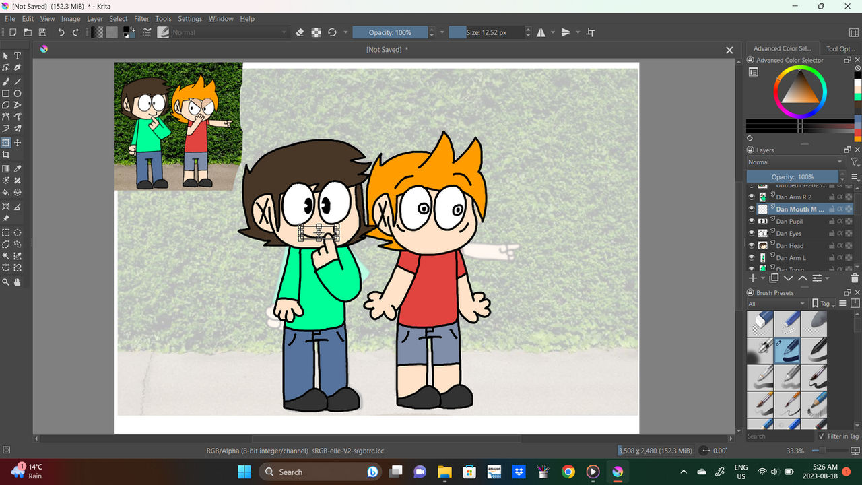The width and height of the screenshot is (862, 485).
Task: Close the Not Saved document tab
Action: pyautogui.click(x=729, y=50)
